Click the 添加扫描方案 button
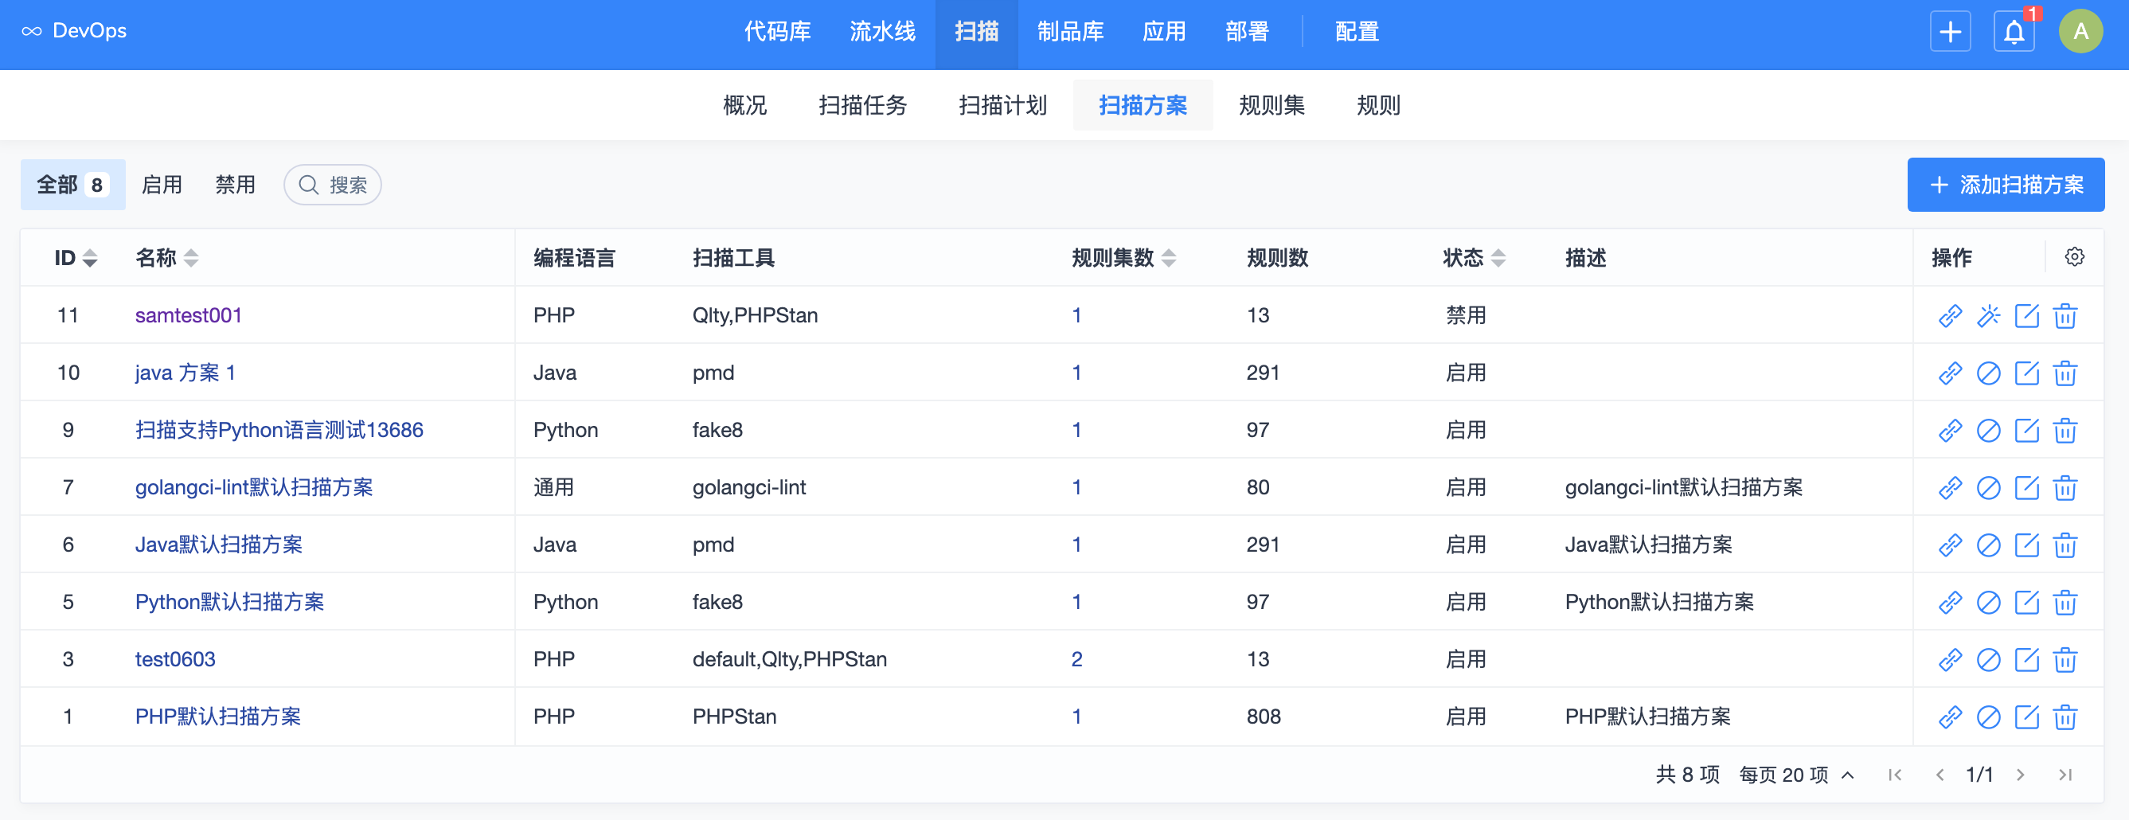This screenshot has height=820, width=2129. pyautogui.click(x=2005, y=185)
